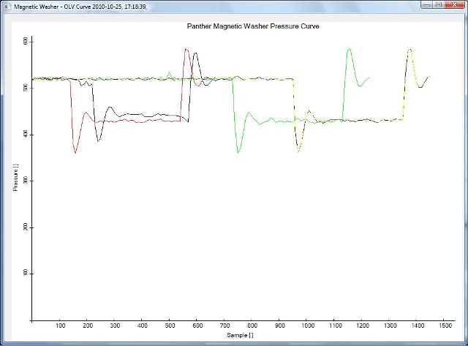Image resolution: width=468 pixels, height=346 pixels.
Task: Click the Panther Magnetic Washer Pressure Curve title
Action: [253, 26]
